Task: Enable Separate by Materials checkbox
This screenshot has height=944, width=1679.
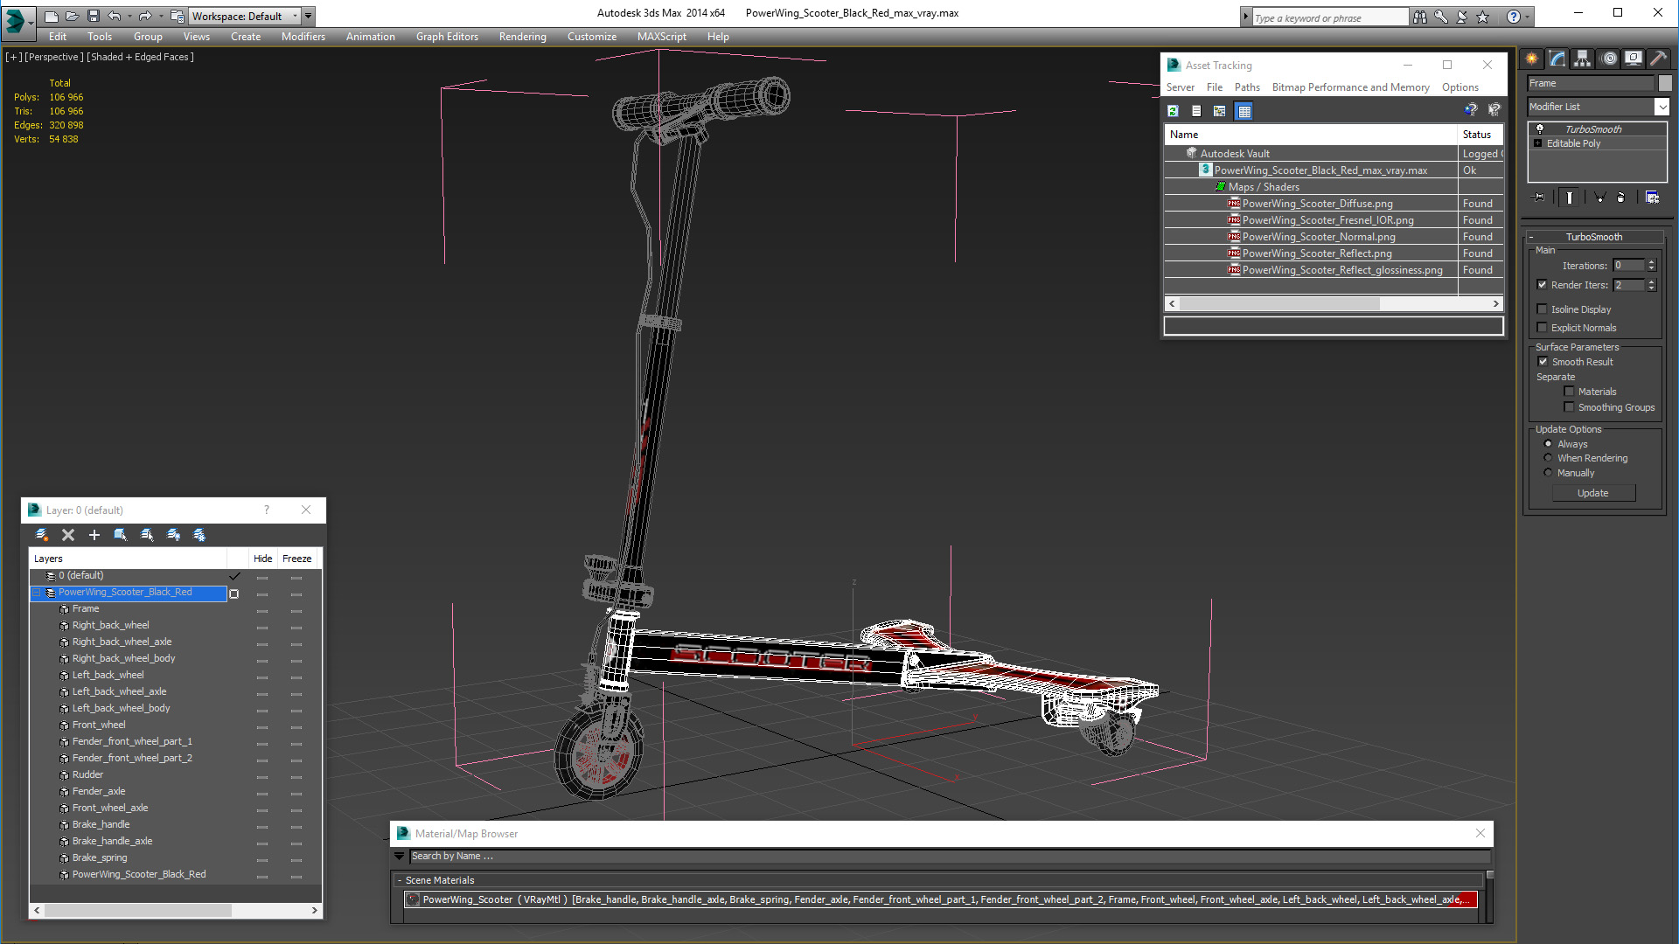Action: click(x=1569, y=391)
